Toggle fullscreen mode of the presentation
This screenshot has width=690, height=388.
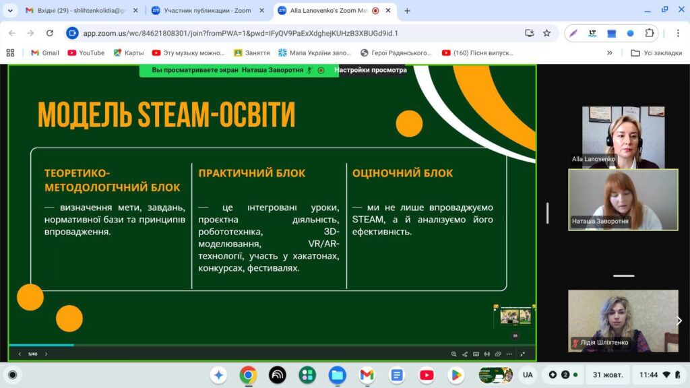tap(522, 354)
